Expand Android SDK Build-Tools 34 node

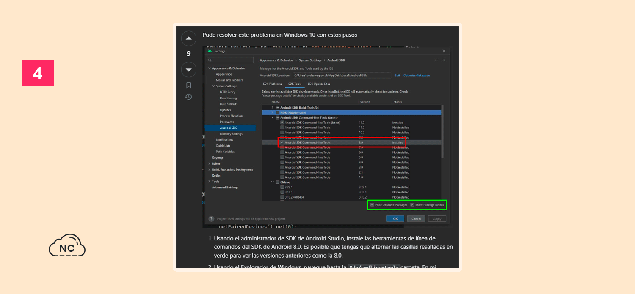point(273,108)
